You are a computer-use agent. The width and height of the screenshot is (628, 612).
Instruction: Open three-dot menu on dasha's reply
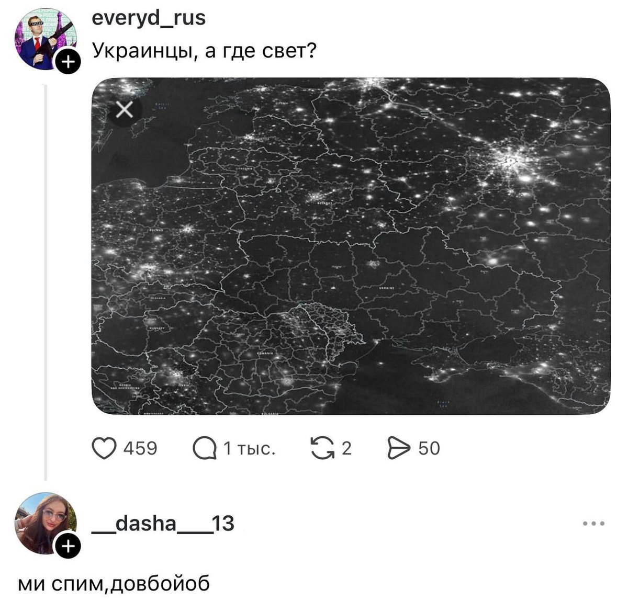594,523
